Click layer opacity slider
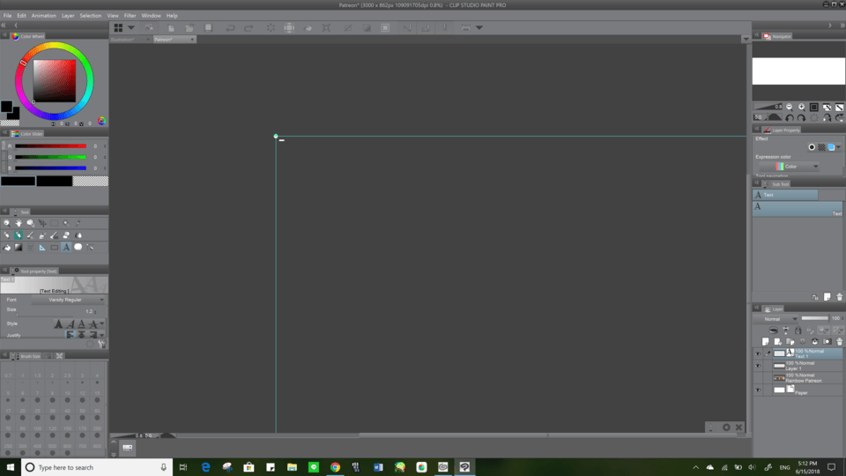 point(814,318)
